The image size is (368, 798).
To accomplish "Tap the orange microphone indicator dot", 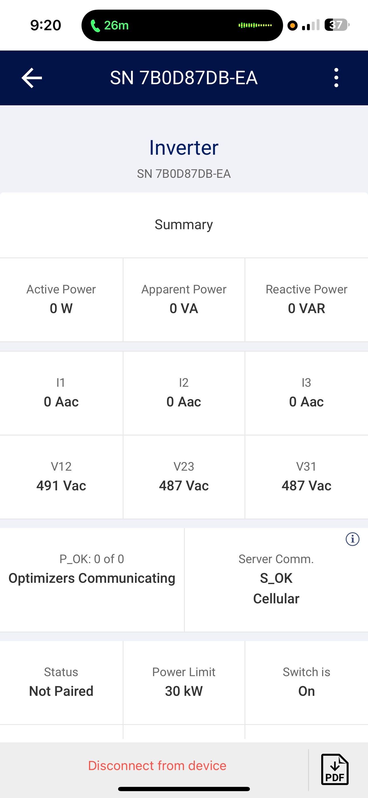I will pyautogui.click(x=292, y=25).
